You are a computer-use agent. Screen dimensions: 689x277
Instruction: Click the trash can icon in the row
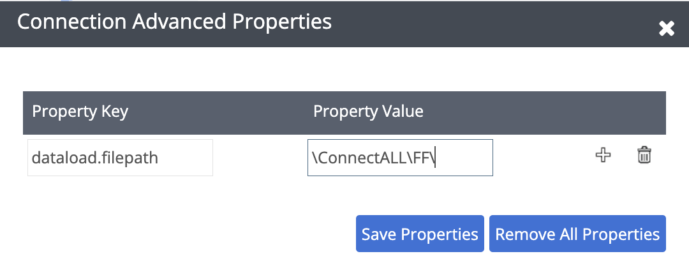pos(644,155)
